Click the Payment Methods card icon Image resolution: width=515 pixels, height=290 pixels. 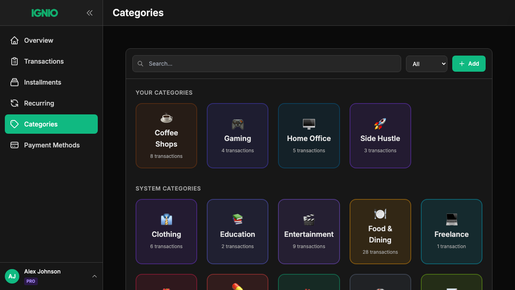(14, 145)
